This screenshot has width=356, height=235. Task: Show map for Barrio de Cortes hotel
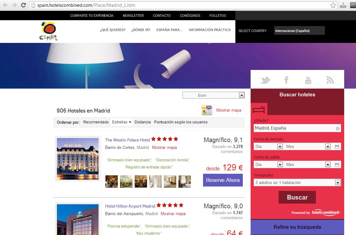tap(164, 148)
